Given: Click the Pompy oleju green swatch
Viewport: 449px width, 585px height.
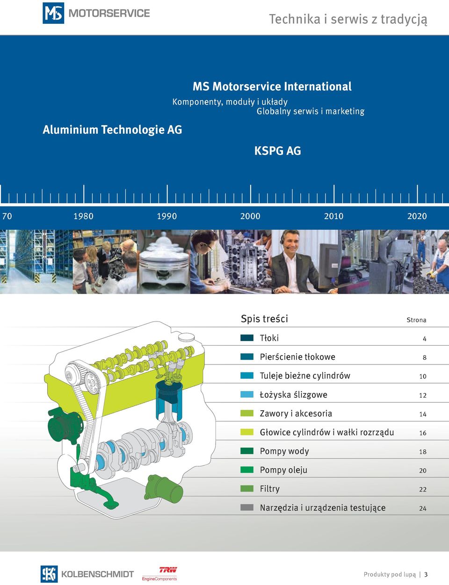Looking at the screenshot, I should click(246, 470).
